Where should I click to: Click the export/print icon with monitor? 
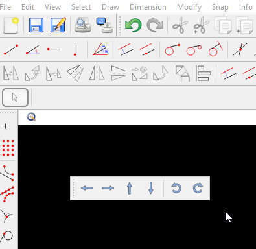[104, 25]
